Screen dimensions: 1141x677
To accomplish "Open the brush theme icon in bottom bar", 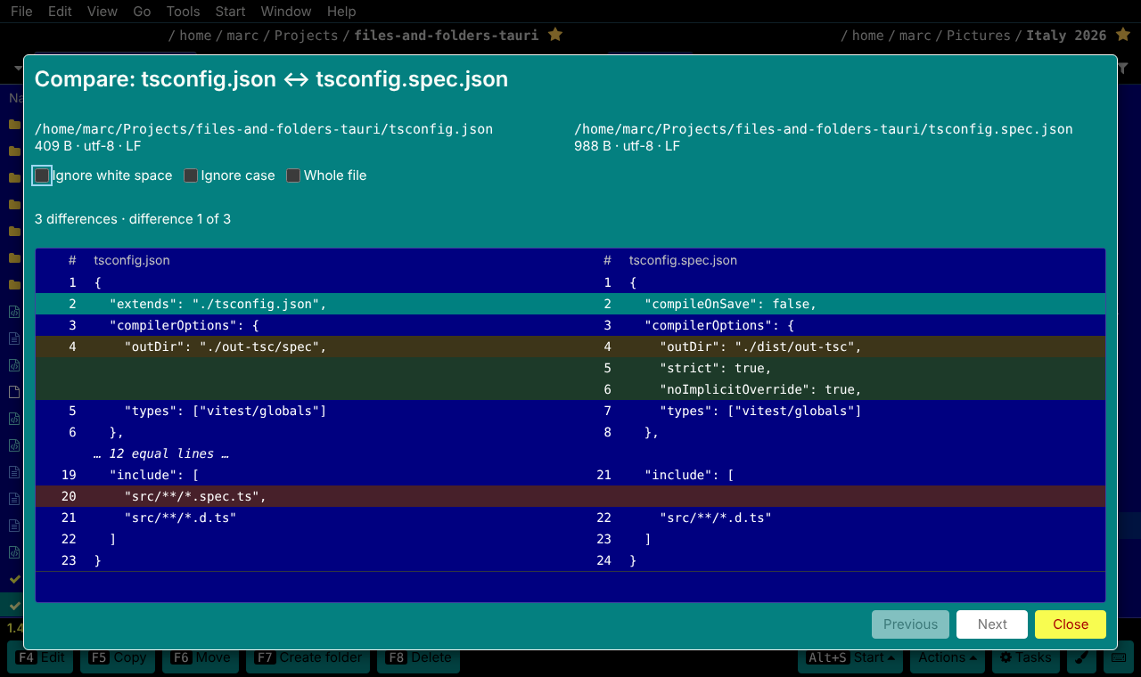I will click(1080, 657).
